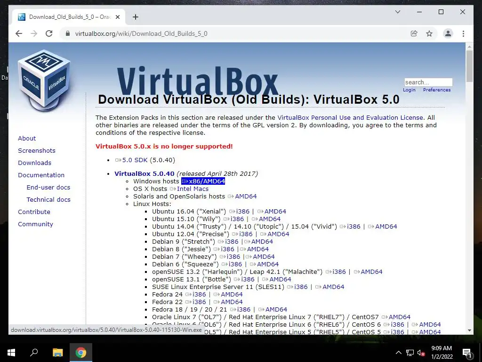Click the Login link

click(x=409, y=90)
